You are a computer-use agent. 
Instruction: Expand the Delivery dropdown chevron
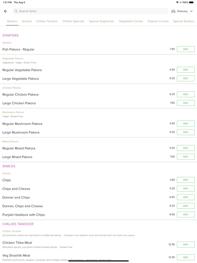point(191,11)
